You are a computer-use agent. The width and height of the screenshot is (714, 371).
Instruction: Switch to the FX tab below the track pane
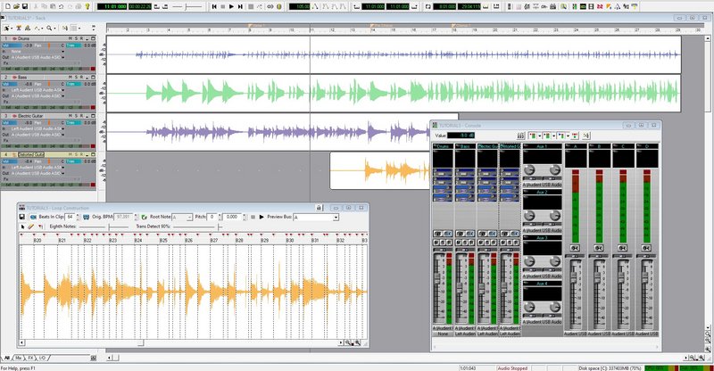tap(30, 359)
